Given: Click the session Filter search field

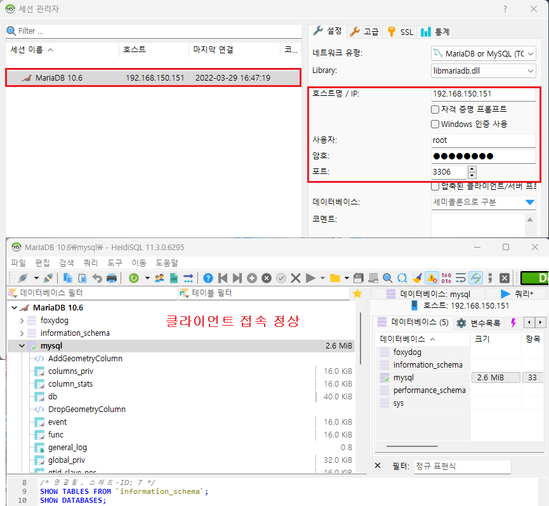Looking at the screenshot, I should coord(154,31).
